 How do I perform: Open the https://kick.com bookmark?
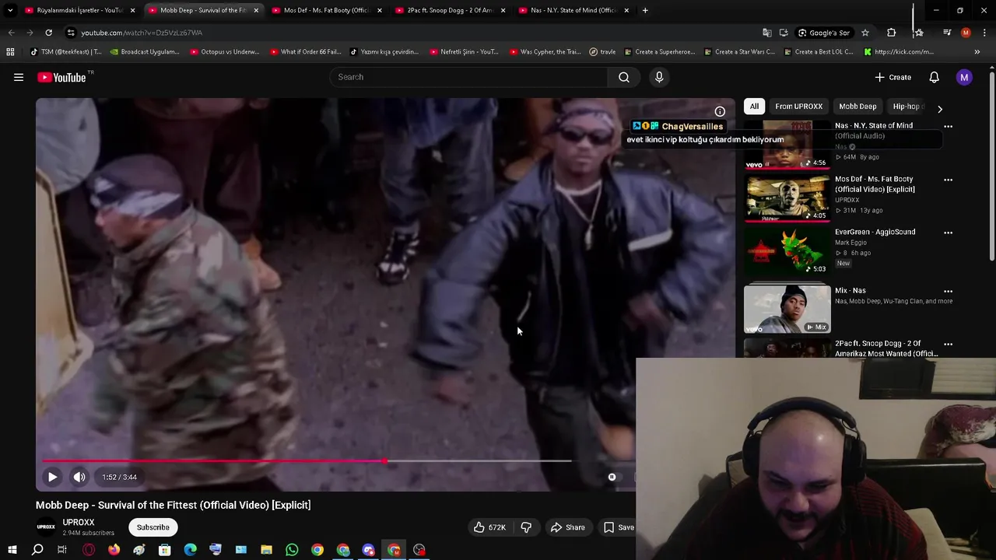pyautogui.click(x=899, y=52)
